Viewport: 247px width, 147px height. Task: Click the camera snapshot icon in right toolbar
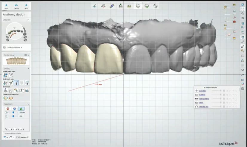pyautogui.click(x=243, y=88)
